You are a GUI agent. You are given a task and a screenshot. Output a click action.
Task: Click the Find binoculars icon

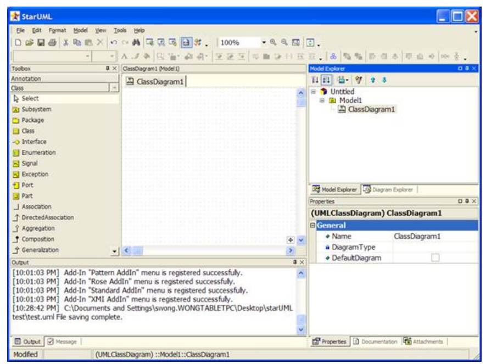[x=136, y=42]
